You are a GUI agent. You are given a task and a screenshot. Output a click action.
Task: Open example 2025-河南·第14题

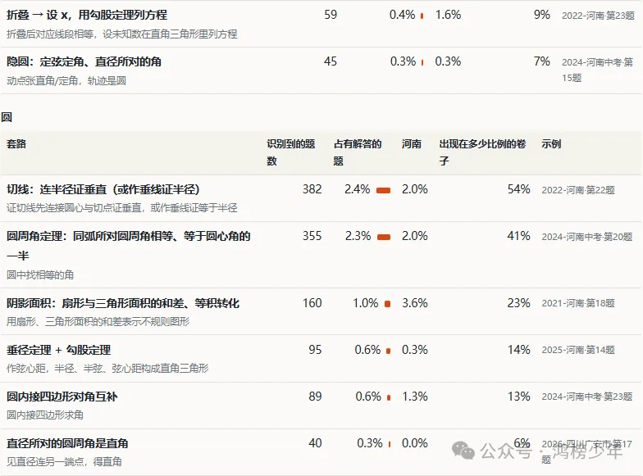(578, 350)
